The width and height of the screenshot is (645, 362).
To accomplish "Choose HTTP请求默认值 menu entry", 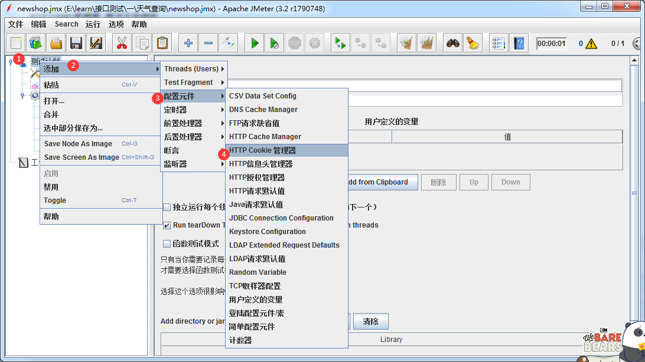I will 286,191.
